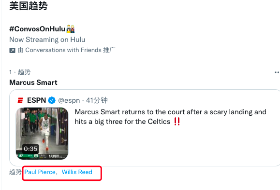The width and height of the screenshot is (280, 190).
Task: Click the 0:35 video duration badge
Action: tap(30, 149)
